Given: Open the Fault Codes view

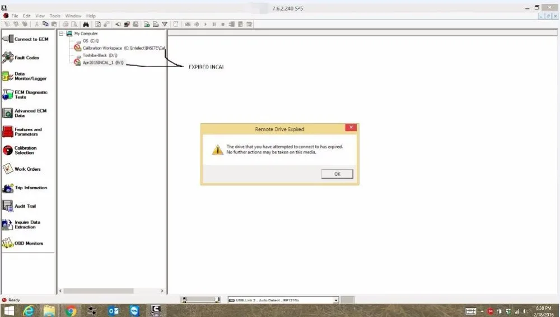Looking at the screenshot, I should click(x=21, y=58).
